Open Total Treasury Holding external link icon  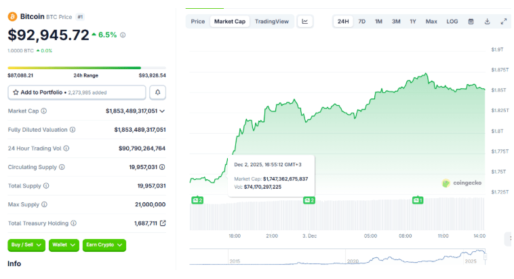(x=163, y=223)
